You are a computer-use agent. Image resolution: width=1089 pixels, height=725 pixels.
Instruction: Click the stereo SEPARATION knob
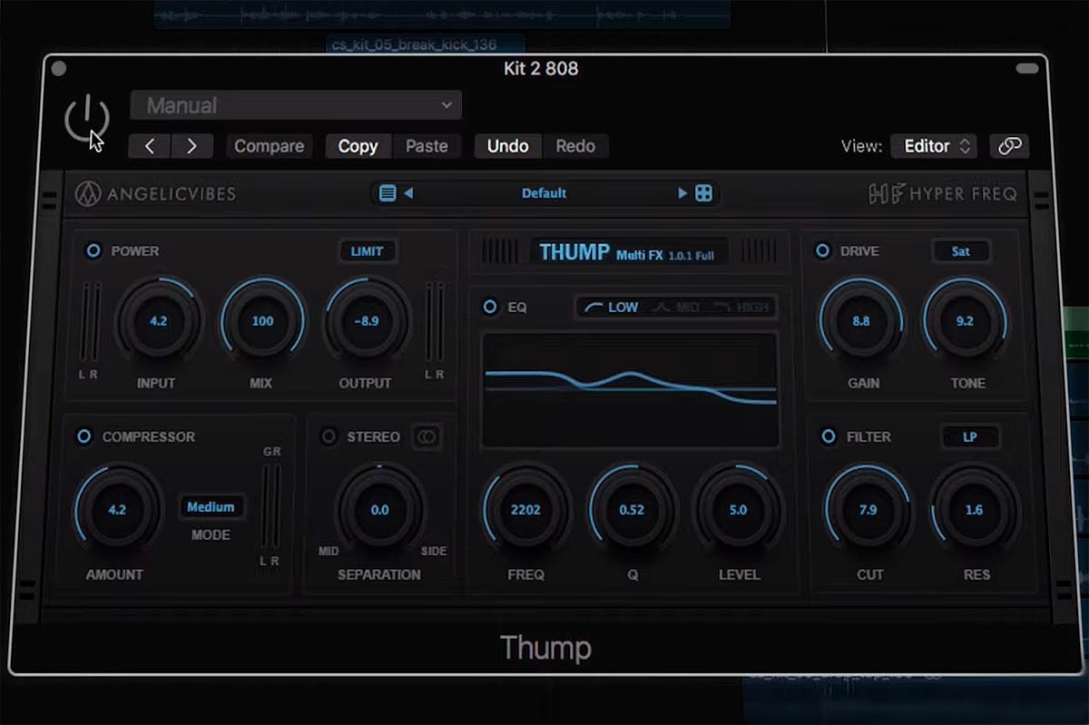click(x=379, y=509)
